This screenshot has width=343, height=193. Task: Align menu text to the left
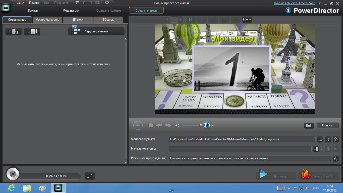213,20
